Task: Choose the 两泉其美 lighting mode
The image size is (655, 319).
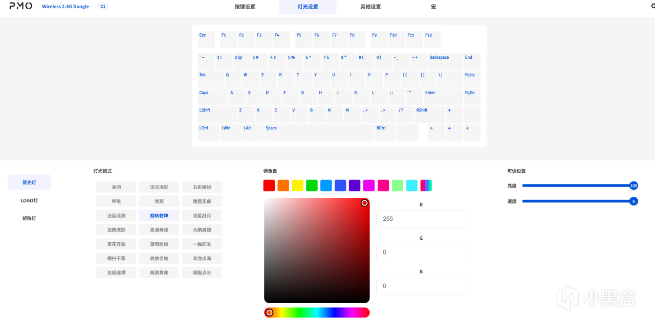Action: 159,273
